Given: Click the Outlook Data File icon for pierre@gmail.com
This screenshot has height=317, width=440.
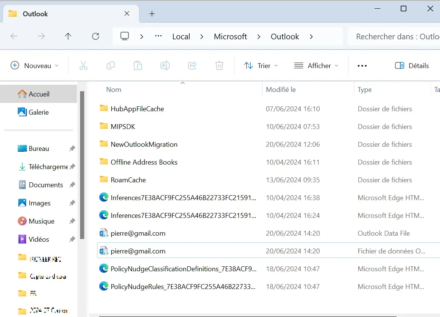Looking at the screenshot, I should [104, 233].
